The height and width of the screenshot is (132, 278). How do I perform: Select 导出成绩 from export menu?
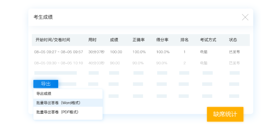click(44, 94)
